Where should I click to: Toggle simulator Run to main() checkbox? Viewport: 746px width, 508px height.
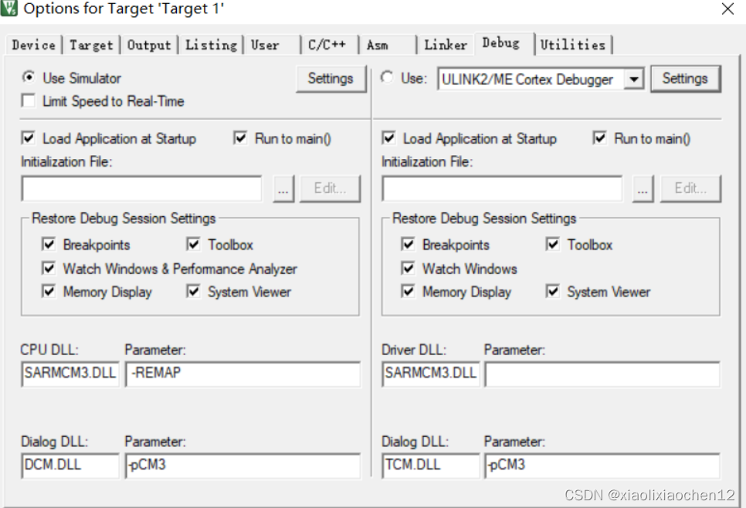click(240, 138)
